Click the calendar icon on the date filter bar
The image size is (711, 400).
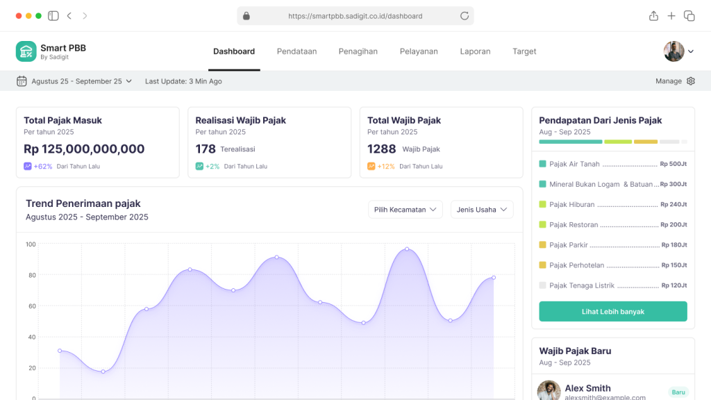point(21,81)
